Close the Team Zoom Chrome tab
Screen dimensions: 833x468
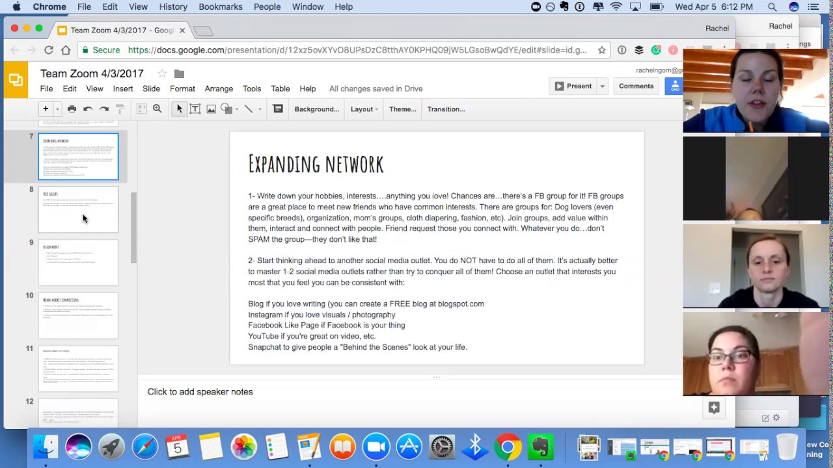point(182,31)
